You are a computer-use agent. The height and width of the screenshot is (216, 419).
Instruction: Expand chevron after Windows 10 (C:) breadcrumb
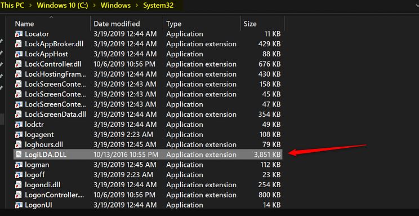94,6
